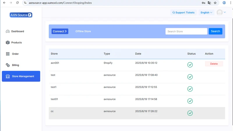Click the Type column header

[x=107, y=54]
